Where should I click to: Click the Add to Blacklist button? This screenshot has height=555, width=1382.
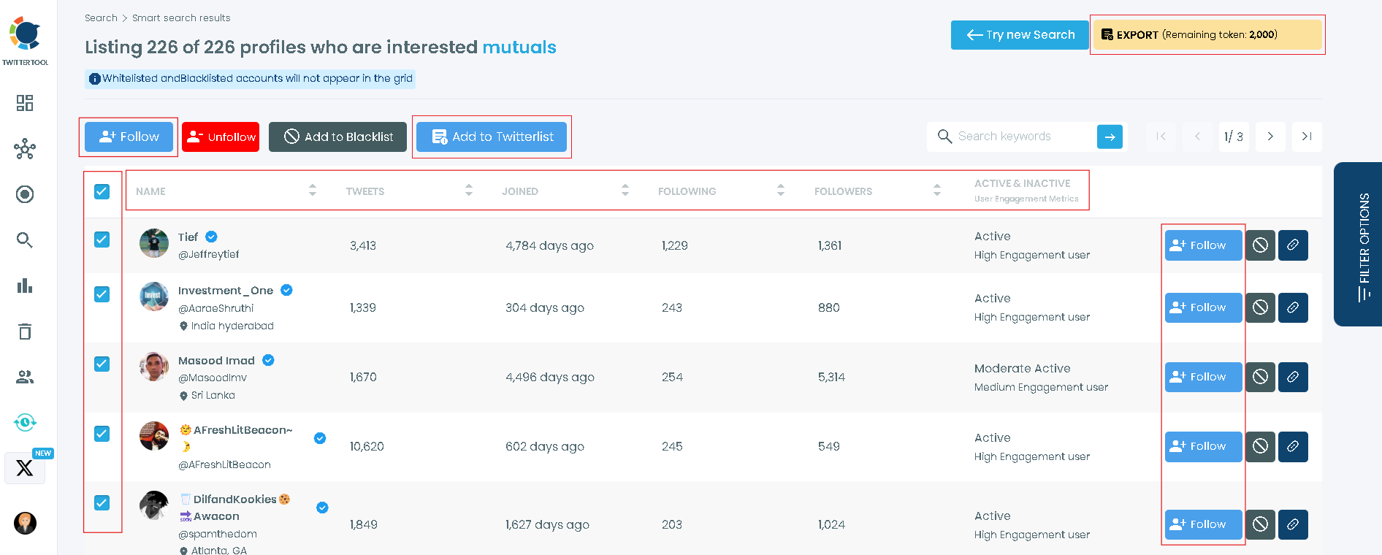click(337, 137)
